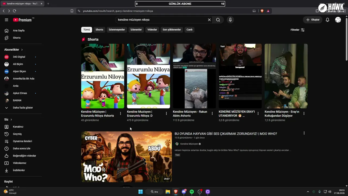Open the account avatar menu
This screenshot has height=196, width=348.
click(338, 20)
